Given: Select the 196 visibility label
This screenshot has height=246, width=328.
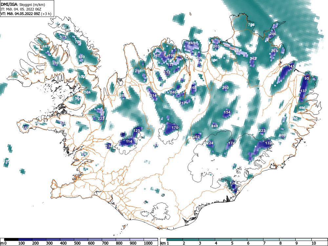Looking at the screenshot, I should click(x=172, y=55).
